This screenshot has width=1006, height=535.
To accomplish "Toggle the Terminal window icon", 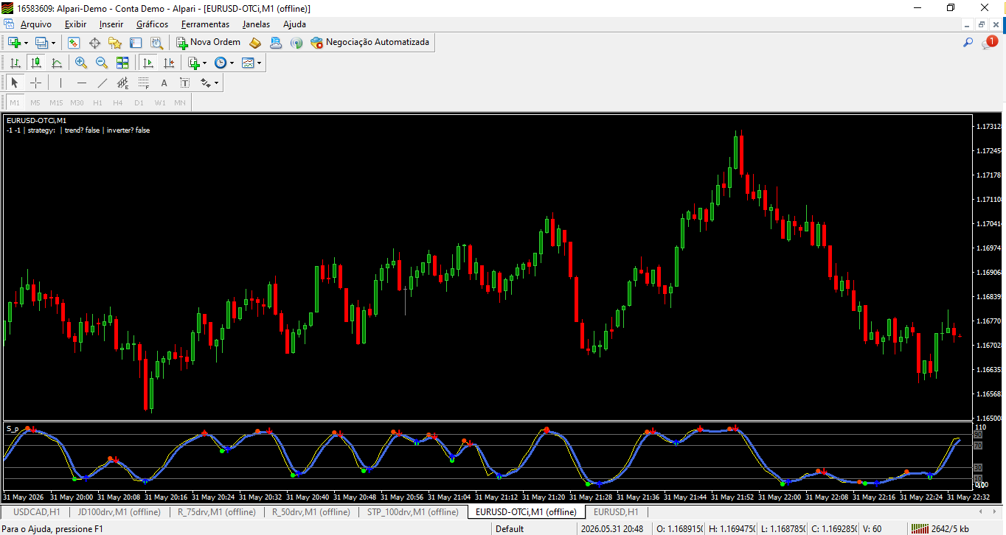I will 136,43.
